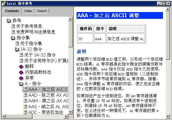Click the contents tree scroll up arrow

tap(71, 19)
